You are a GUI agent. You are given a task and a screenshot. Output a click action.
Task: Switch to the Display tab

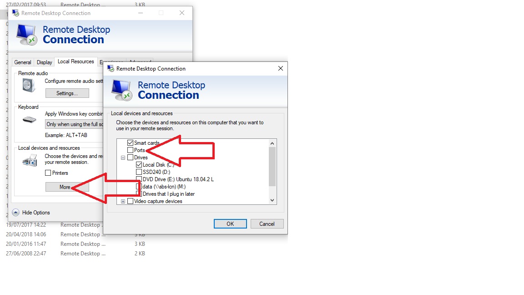tap(45, 62)
